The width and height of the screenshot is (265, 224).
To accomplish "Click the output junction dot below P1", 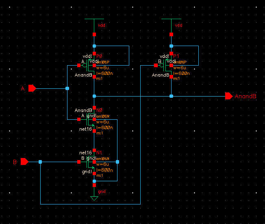I will coord(171,96).
